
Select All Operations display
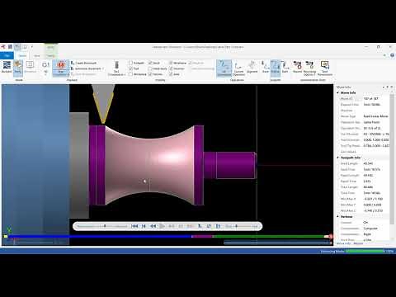point(224,68)
